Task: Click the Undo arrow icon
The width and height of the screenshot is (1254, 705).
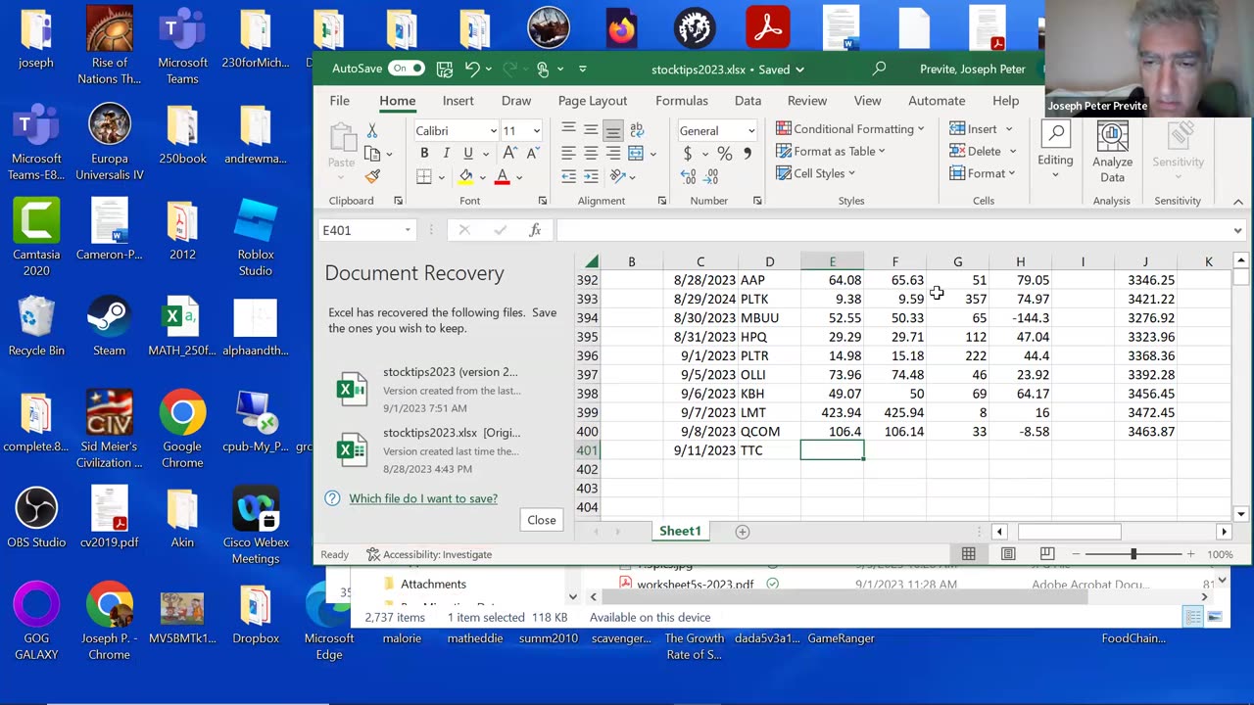Action: 472,69
